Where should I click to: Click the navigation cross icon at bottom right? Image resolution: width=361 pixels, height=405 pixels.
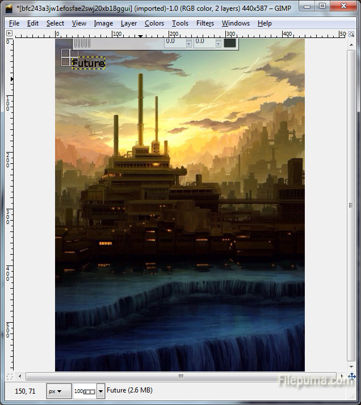coord(352,376)
